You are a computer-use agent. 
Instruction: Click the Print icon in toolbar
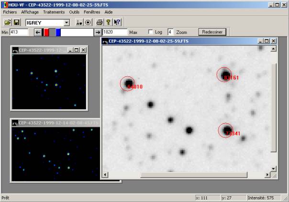(x=100, y=22)
